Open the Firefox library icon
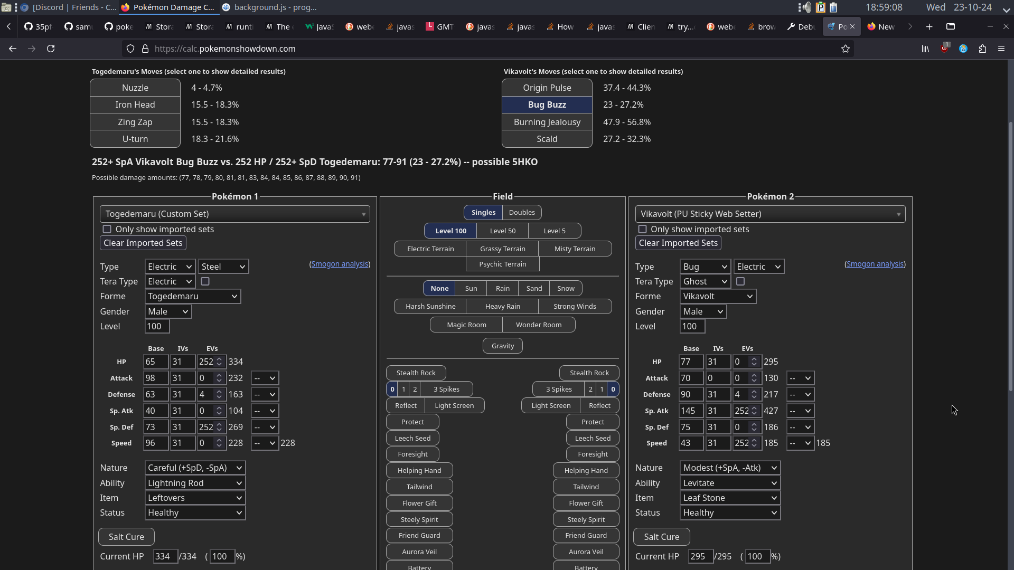This screenshot has height=570, width=1014. coord(925,49)
